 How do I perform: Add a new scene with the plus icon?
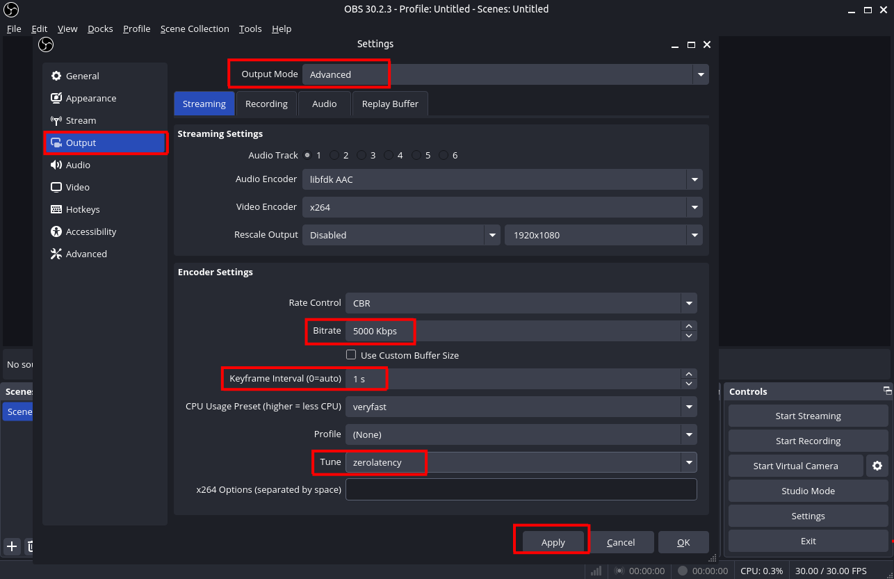pyautogui.click(x=11, y=546)
